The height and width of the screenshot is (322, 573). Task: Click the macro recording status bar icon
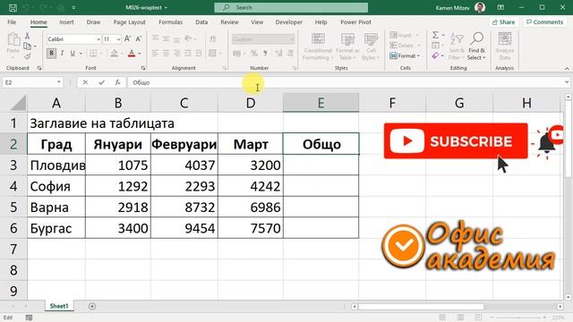coord(29,318)
